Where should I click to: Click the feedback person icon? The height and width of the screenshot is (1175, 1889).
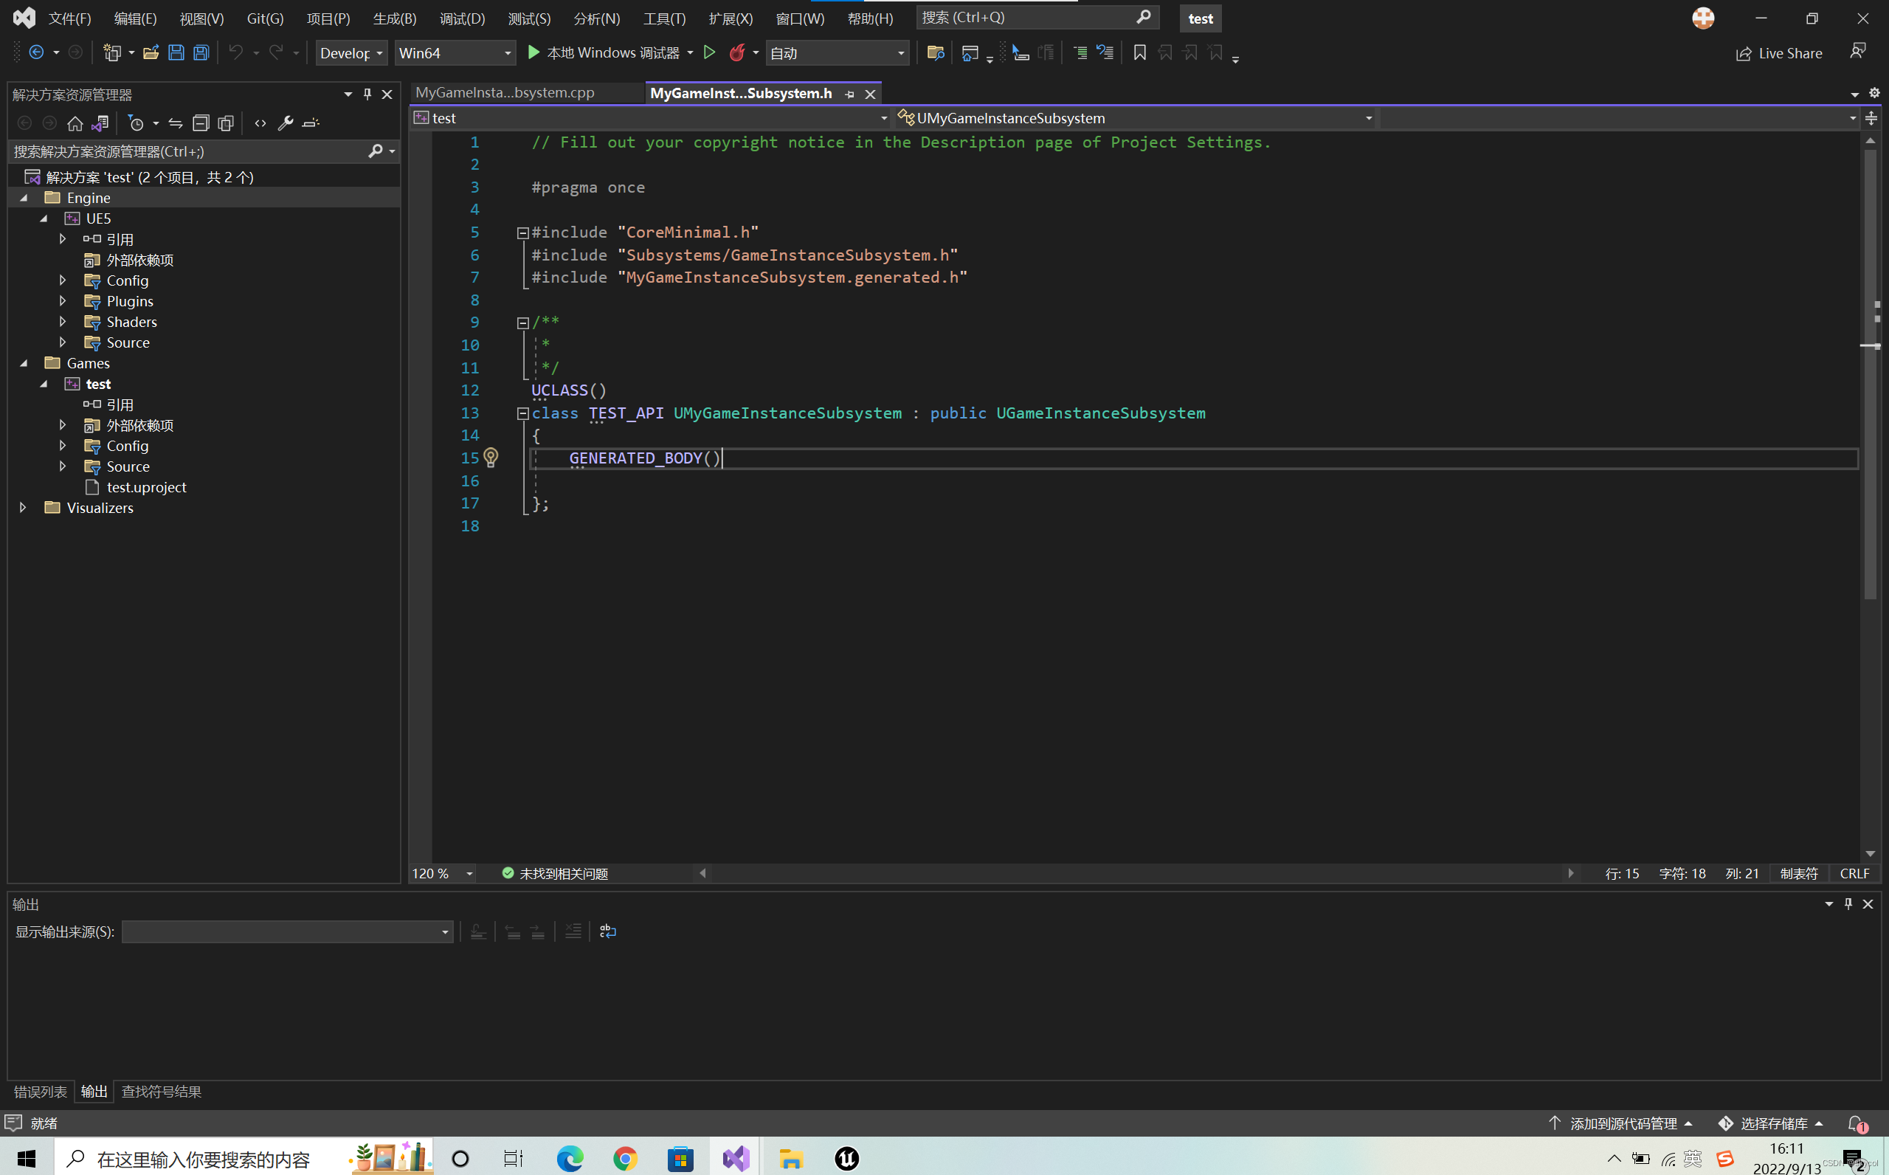click(1857, 52)
